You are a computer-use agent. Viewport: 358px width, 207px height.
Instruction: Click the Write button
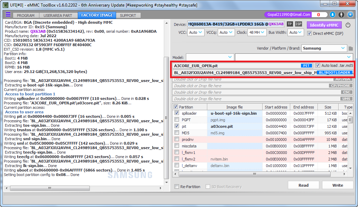338,185
